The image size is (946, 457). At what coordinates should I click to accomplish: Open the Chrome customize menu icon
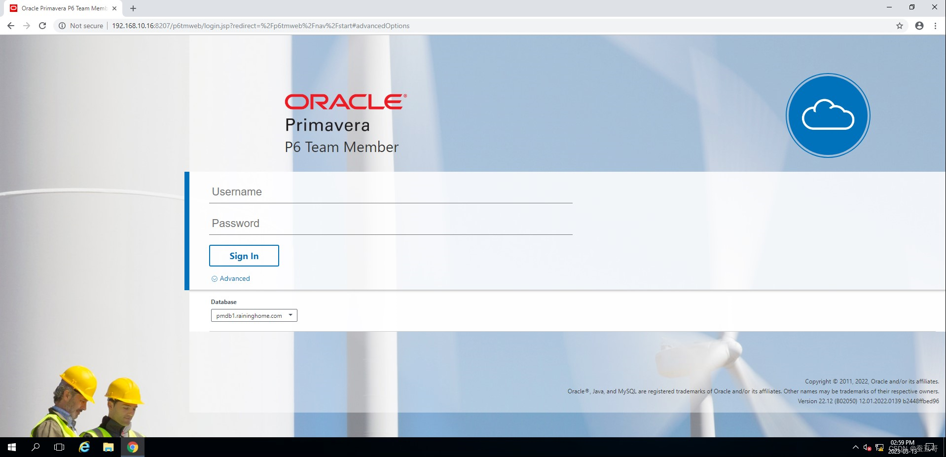pyautogui.click(x=935, y=26)
